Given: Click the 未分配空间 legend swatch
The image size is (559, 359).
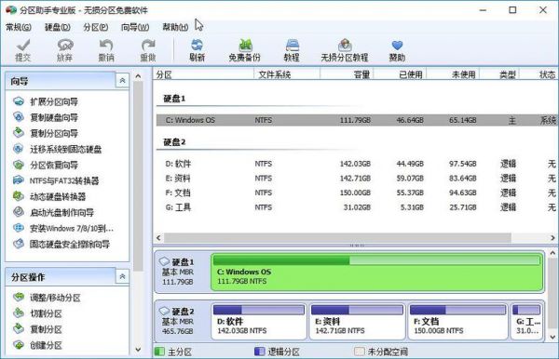Looking at the screenshot, I should [x=360, y=352].
